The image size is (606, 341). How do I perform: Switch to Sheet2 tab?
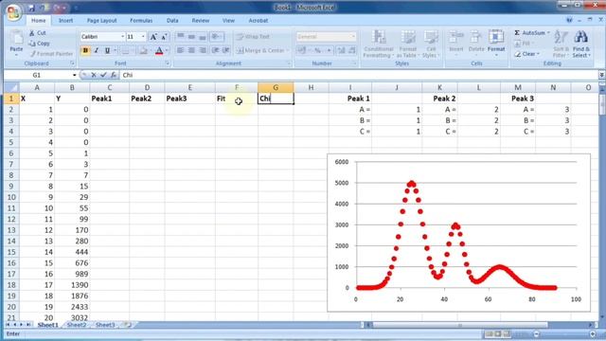[77, 325]
